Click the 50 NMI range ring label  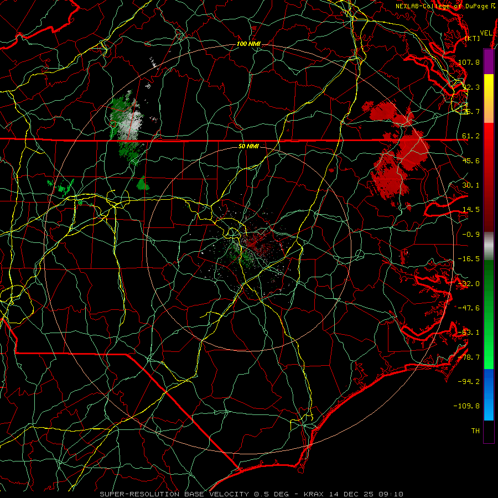248,147
